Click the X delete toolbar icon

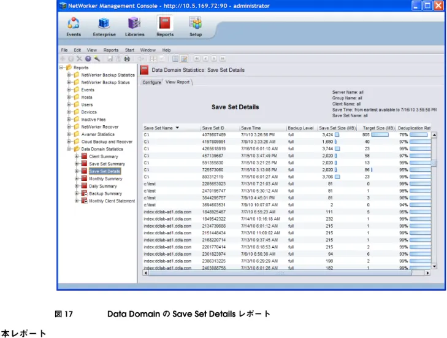tap(79, 59)
